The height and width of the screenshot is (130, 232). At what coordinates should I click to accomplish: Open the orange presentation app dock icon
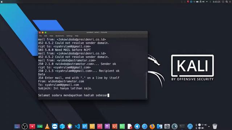(115, 126)
